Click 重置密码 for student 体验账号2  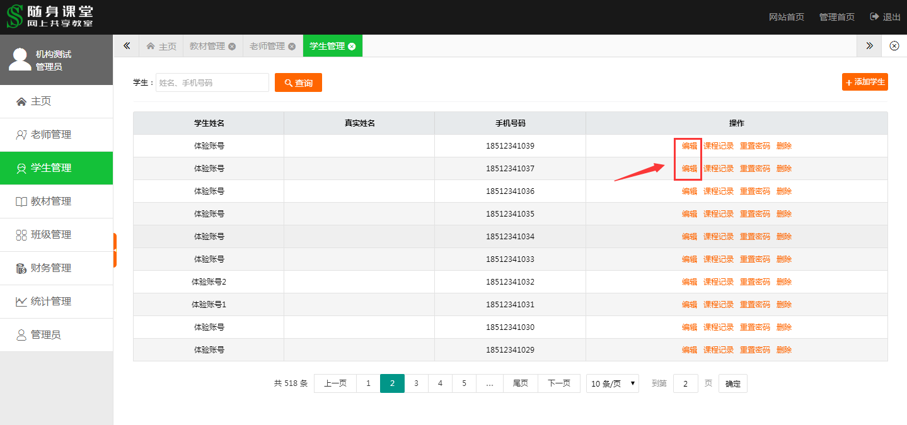(755, 282)
